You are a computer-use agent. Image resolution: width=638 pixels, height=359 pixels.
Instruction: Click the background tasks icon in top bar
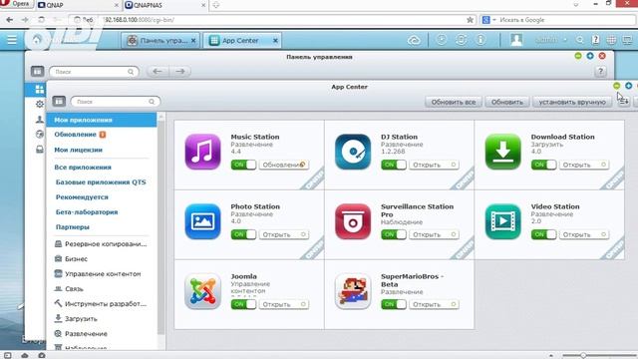pos(441,40)
